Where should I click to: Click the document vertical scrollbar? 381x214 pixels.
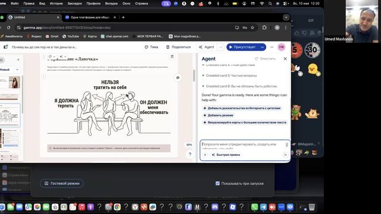tap(194, 75)
